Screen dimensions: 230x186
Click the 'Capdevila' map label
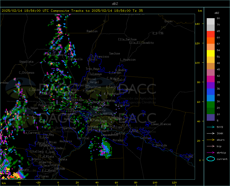click(x=75, y=59)
